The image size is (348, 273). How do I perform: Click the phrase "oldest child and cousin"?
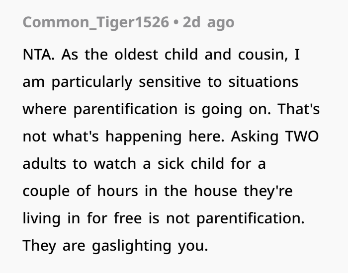[x=201, y=55]
